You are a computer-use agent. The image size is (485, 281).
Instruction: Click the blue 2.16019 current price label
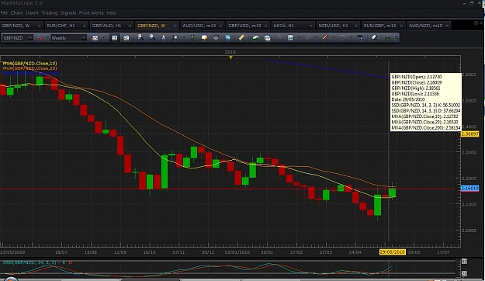click(x=469, y=188)
